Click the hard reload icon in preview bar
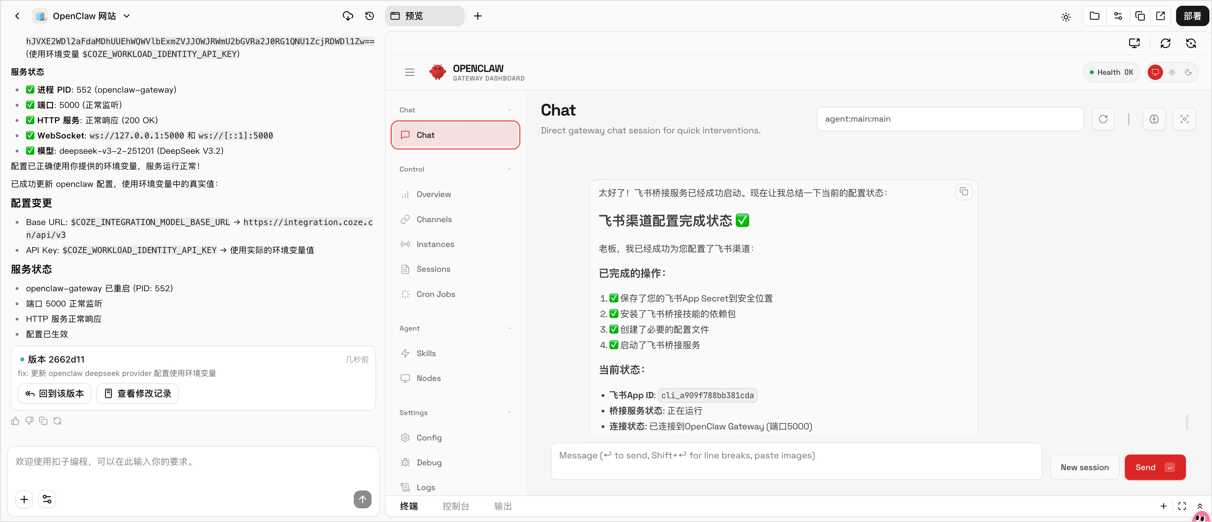 [1191, 43]
